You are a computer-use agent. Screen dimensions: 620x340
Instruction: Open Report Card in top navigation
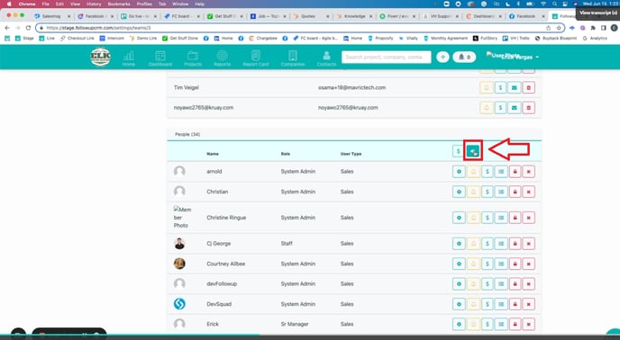pyautogui.click(x=255, y=58)
